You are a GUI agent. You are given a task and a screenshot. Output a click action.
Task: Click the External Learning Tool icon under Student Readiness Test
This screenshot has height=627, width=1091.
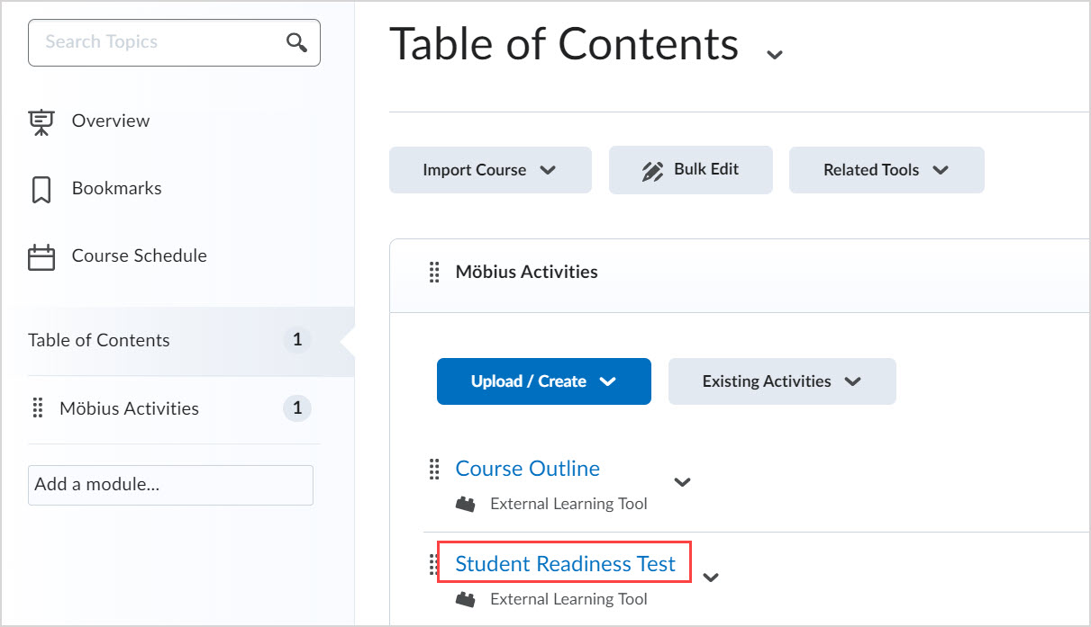point(466,598)
